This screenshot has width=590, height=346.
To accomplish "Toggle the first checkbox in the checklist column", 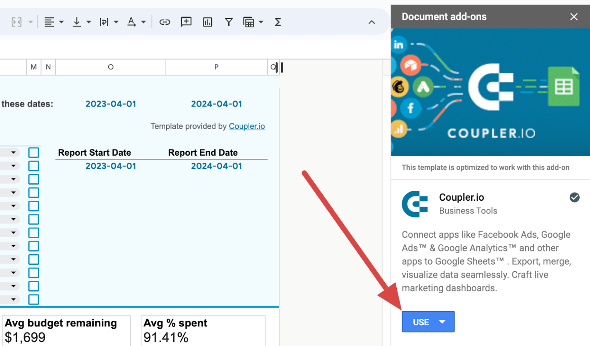I will point(33,152).
